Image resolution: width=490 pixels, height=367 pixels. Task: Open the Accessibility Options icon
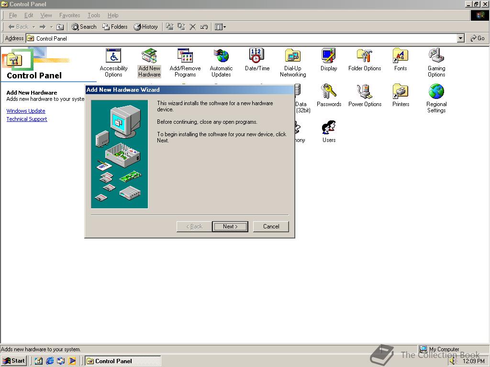coord(113,63)
